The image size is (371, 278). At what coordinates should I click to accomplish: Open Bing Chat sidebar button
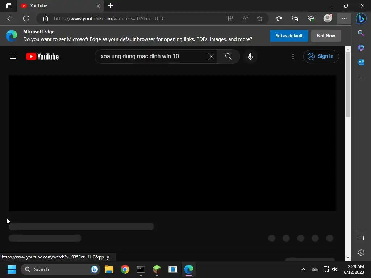click(x=361, y=18)
